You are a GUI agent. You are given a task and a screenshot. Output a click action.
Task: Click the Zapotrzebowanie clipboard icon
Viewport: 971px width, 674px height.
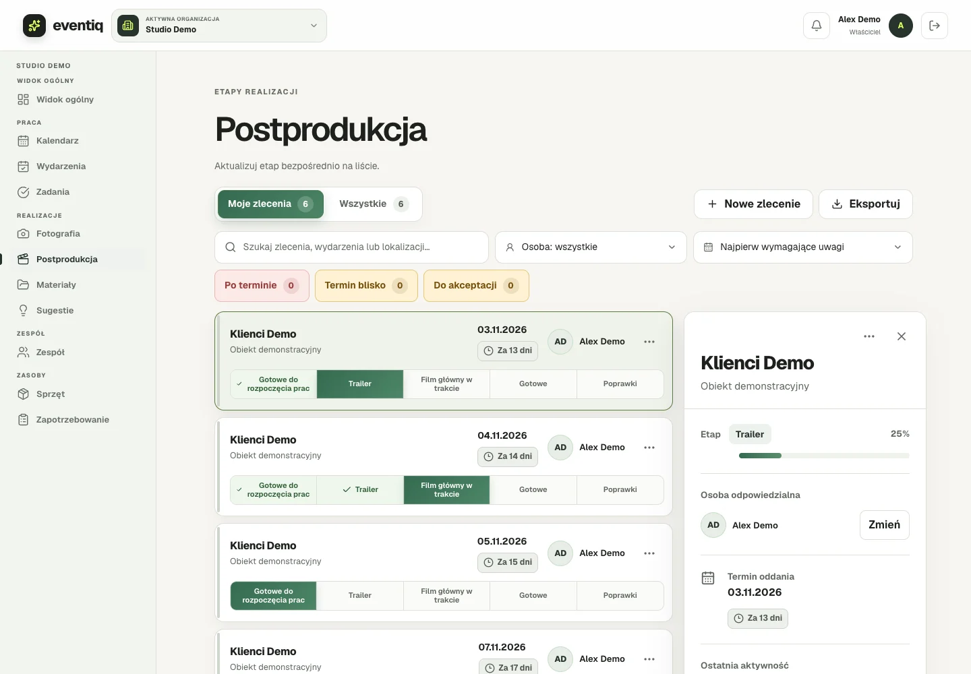[23, 420]
